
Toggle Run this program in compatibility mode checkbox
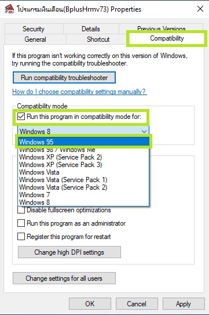(21, 117)
